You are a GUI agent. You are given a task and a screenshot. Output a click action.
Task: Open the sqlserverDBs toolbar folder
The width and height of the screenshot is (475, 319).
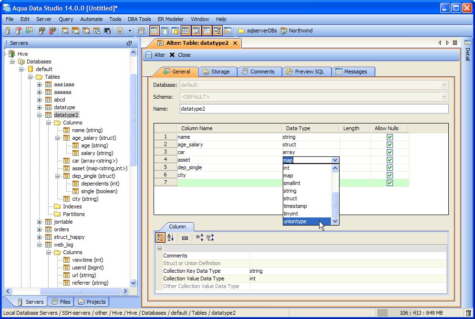[258, 31]
